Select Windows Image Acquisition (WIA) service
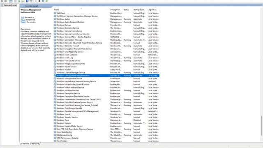 coord(106,64)
